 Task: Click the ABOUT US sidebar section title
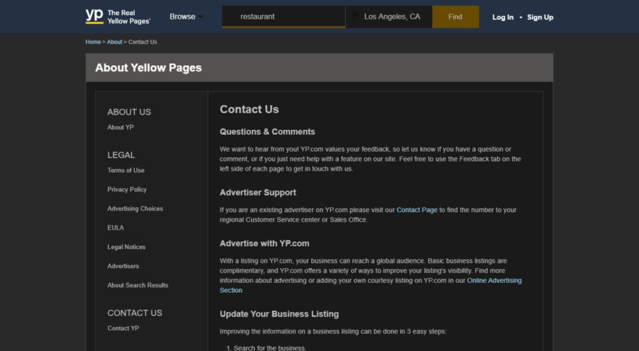click(129, 112)
